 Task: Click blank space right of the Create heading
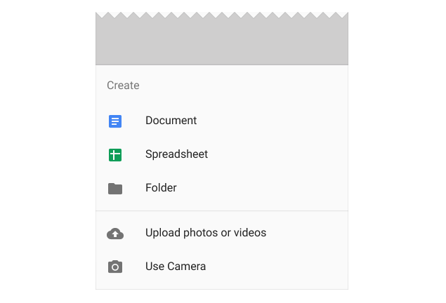243,85
